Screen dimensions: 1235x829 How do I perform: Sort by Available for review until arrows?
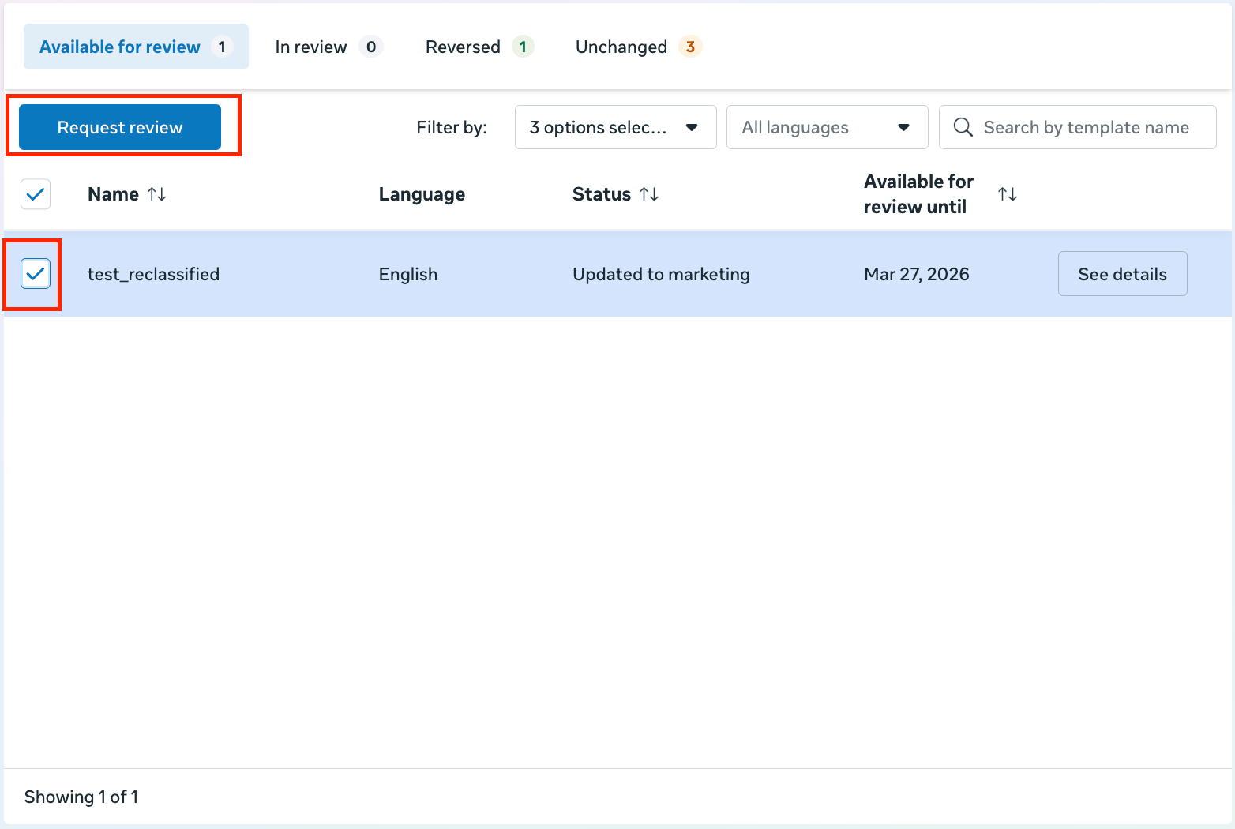click(1007, 194)
